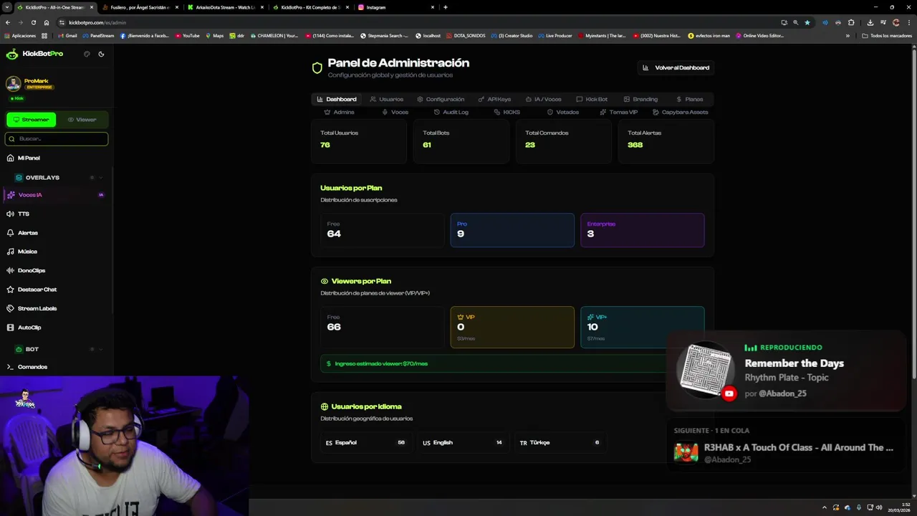Click the Música note icon
917x516 pixels.
pyautogui.click(x=10, y=252)
